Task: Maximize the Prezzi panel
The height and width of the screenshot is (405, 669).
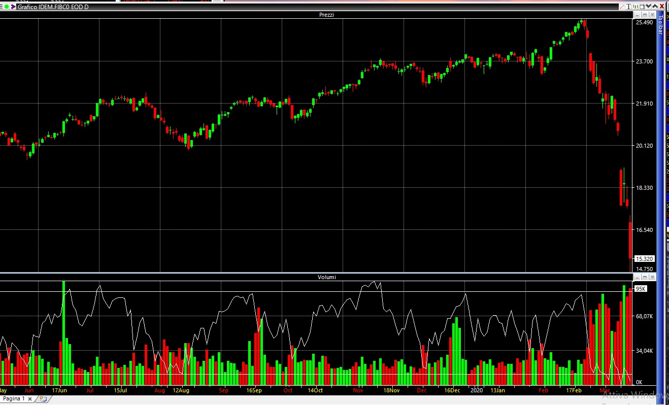Action: (645, 15)
